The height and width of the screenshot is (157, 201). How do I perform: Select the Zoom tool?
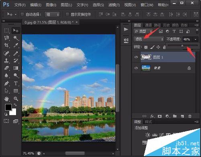(16, 99)
